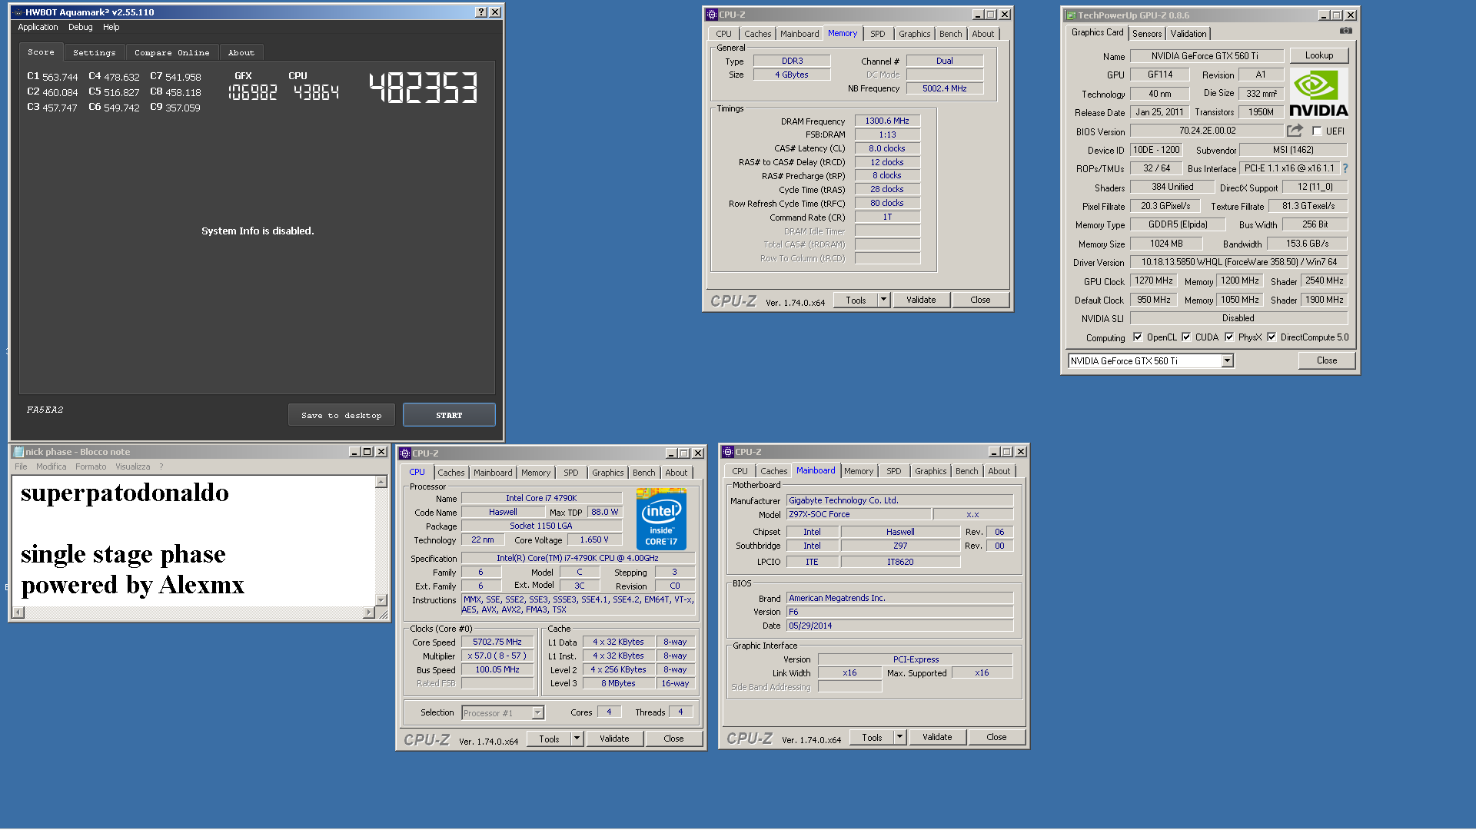Open Graphics tab in CPU-Z Mainboard window
This screenshot has width=1476, height=830.
pos(931,471)
